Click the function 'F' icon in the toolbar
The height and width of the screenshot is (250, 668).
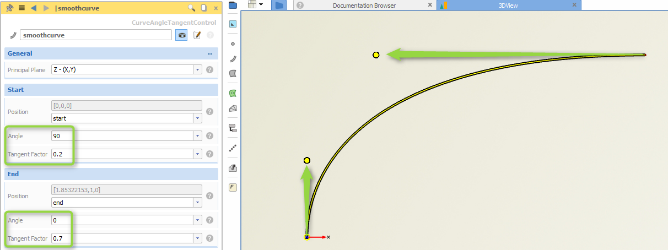(233, 187)
